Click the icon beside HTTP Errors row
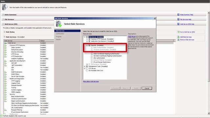 [5, 54]
